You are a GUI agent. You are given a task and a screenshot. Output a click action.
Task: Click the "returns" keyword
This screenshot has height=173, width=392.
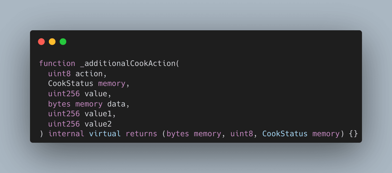point(141,134)
